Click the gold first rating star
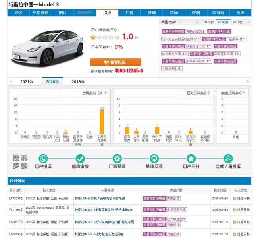Viewport: 254px width, 238px height. [93, 37]
